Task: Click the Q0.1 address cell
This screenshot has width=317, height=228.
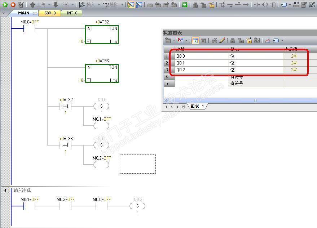Action: [x=202, y=63]
